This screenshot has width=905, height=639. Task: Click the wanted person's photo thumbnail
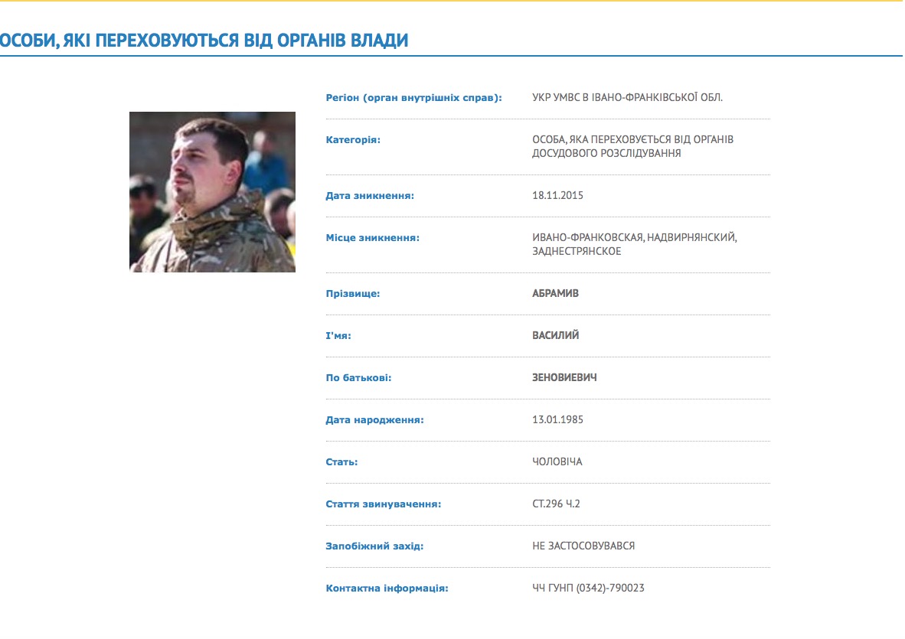212,192
